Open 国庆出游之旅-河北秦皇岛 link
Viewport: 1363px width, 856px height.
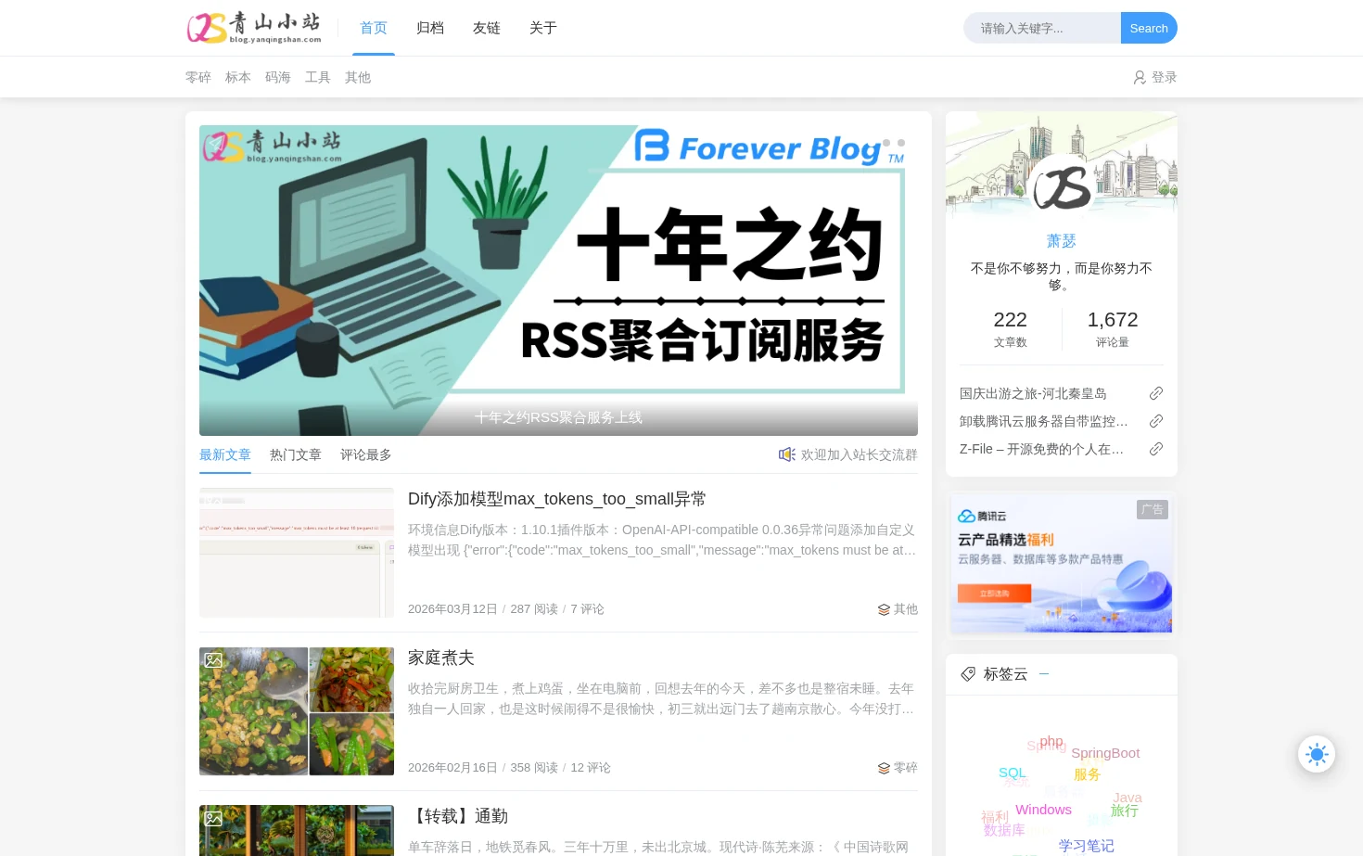pyautogui.click(x=1033, y=393)
